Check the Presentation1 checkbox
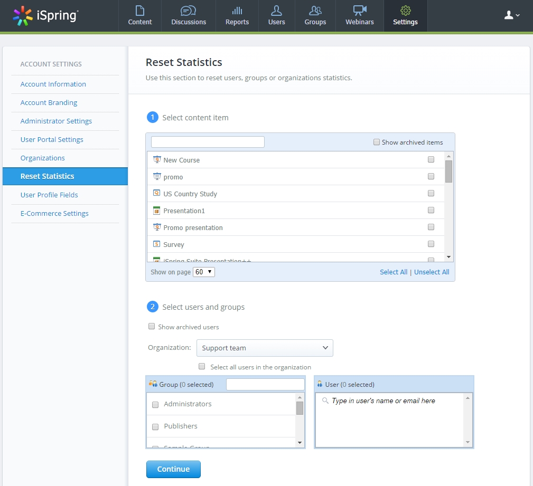 click(x=431, y=210)
